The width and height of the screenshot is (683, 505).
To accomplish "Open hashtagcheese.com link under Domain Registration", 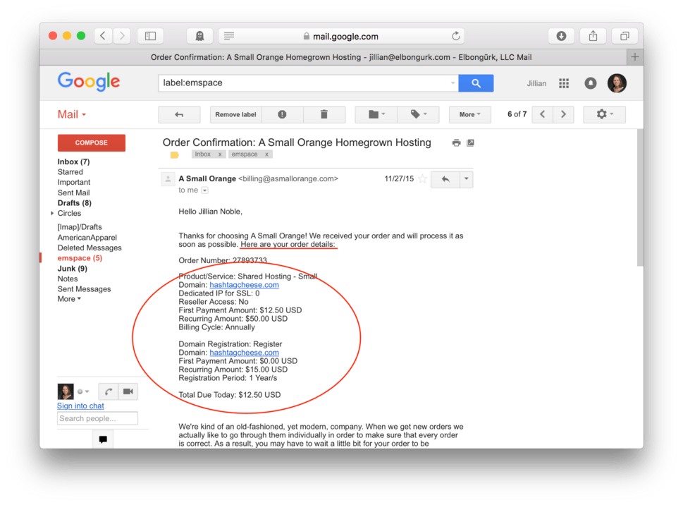I will pos(244,353).
